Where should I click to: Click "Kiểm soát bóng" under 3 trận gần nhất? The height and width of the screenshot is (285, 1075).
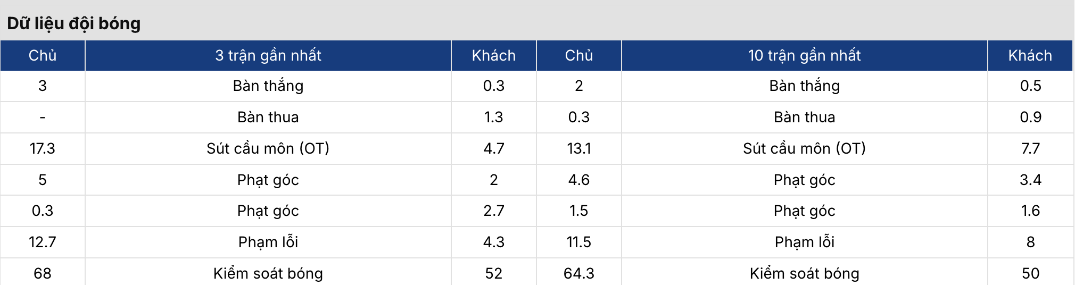268,273
